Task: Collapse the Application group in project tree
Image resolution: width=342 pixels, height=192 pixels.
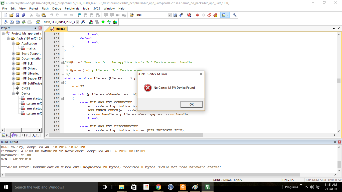Action: 14,43
